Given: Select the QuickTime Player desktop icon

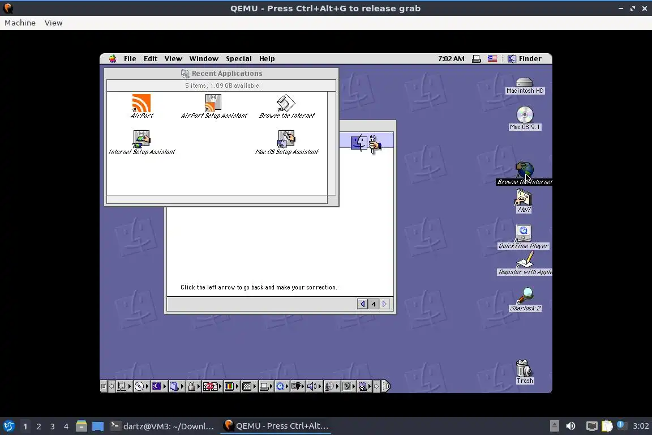Looking at the screenshot, I should pyautogui.click(x=524, y=237).
